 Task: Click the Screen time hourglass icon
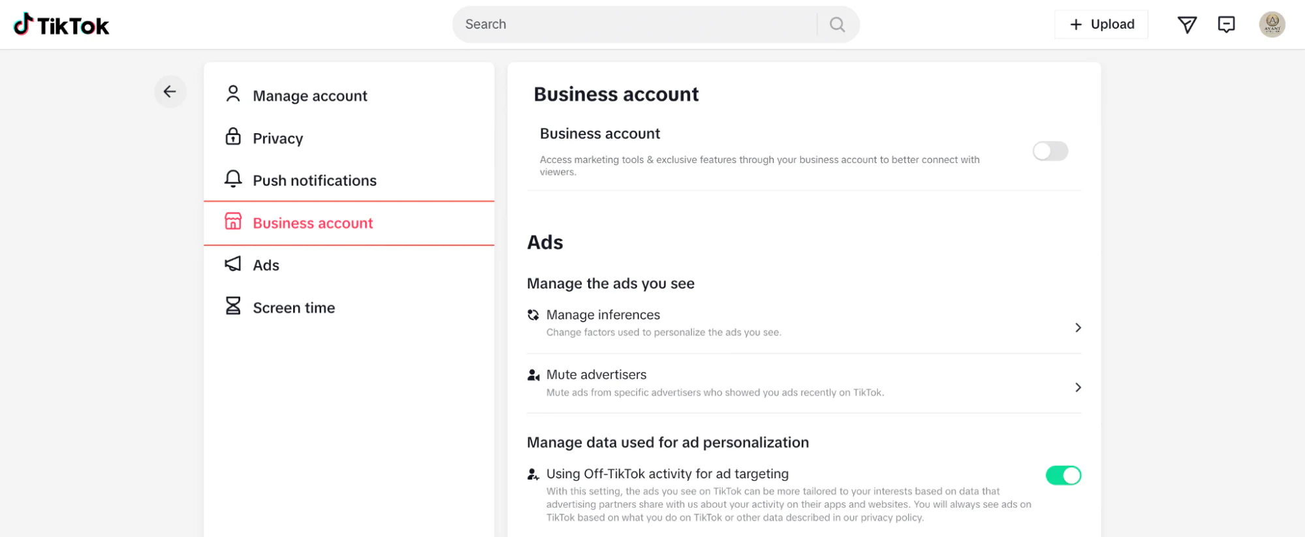pos(233,307)
